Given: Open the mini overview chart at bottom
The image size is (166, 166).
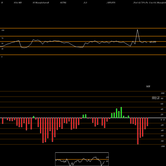Looking at the screenshot, I should pyautogui.click(x=82, y=159).
